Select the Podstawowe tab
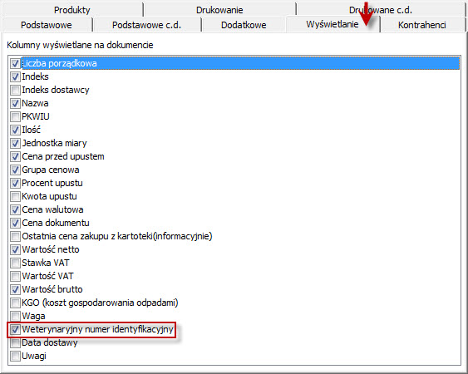The image size is (468, 374). point(47,25)
